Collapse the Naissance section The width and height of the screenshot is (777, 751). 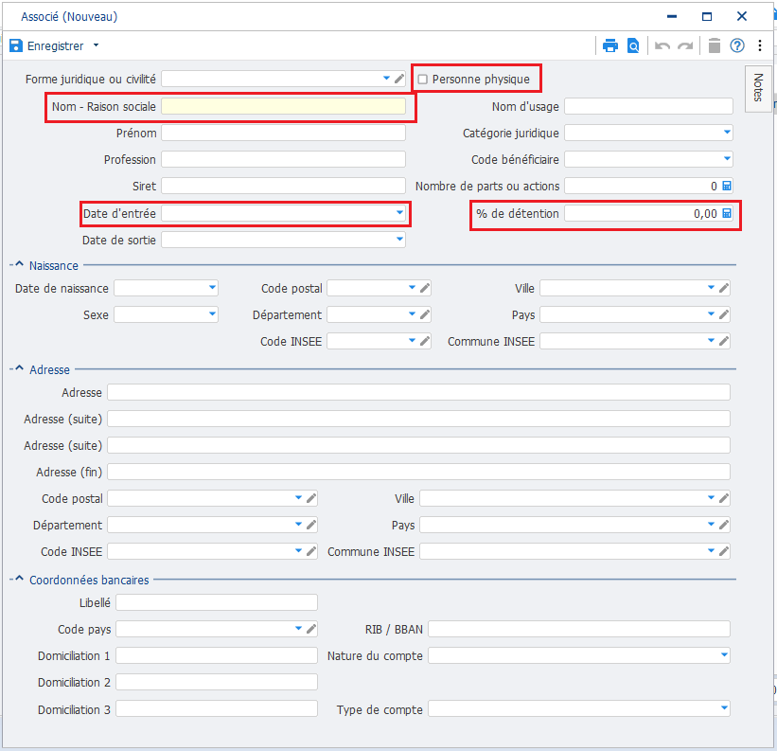(x=19, y=264)
